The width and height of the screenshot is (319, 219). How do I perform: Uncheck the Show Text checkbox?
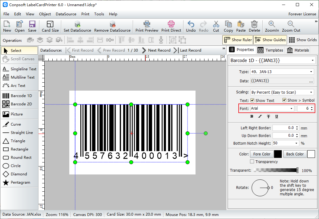(x=252, y=100)
